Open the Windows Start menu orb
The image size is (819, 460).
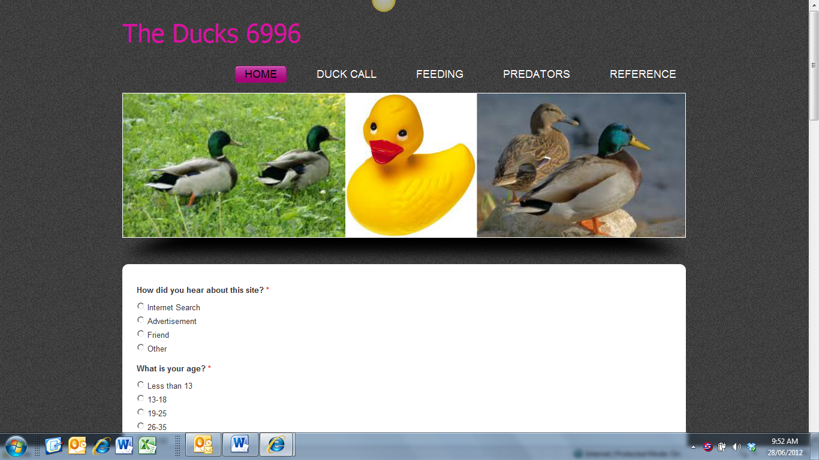(x=16, y=446)
